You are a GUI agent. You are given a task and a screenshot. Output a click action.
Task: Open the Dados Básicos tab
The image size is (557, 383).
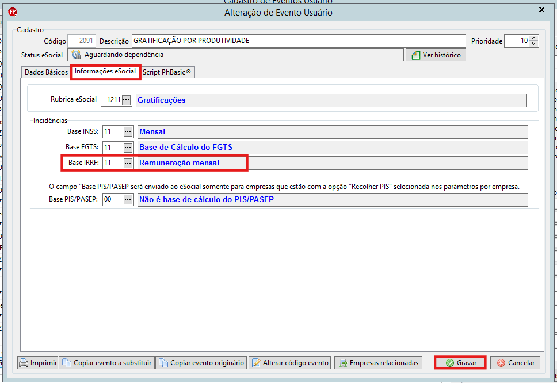point(46,72)
